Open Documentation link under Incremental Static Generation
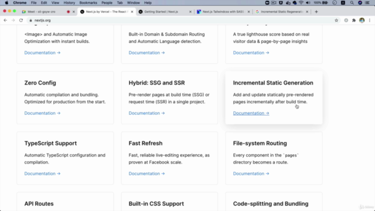The width and height of the screenshot is (375, 211). click(x=251, y=113)
